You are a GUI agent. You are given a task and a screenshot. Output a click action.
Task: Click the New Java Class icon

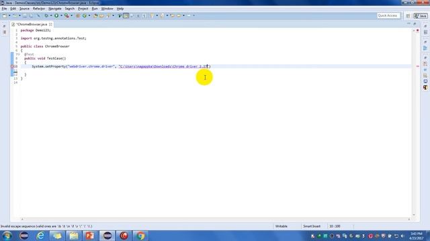[x=84, y=15]
